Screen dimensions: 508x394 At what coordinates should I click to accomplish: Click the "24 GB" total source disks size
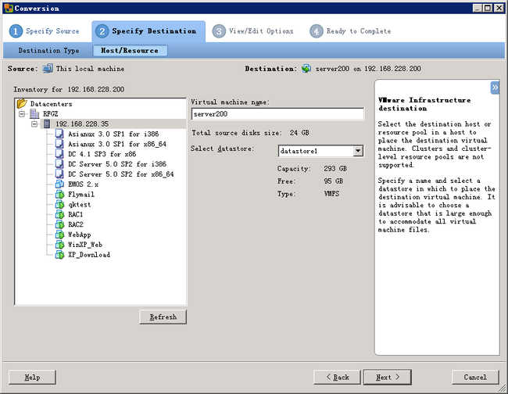coord(299,133)
